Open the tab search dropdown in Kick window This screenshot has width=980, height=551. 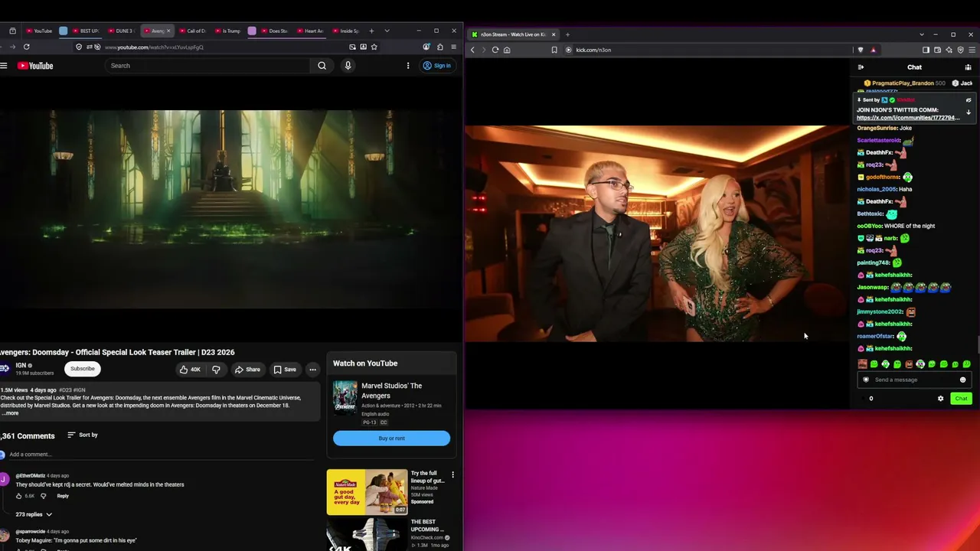tap(921, 34)
